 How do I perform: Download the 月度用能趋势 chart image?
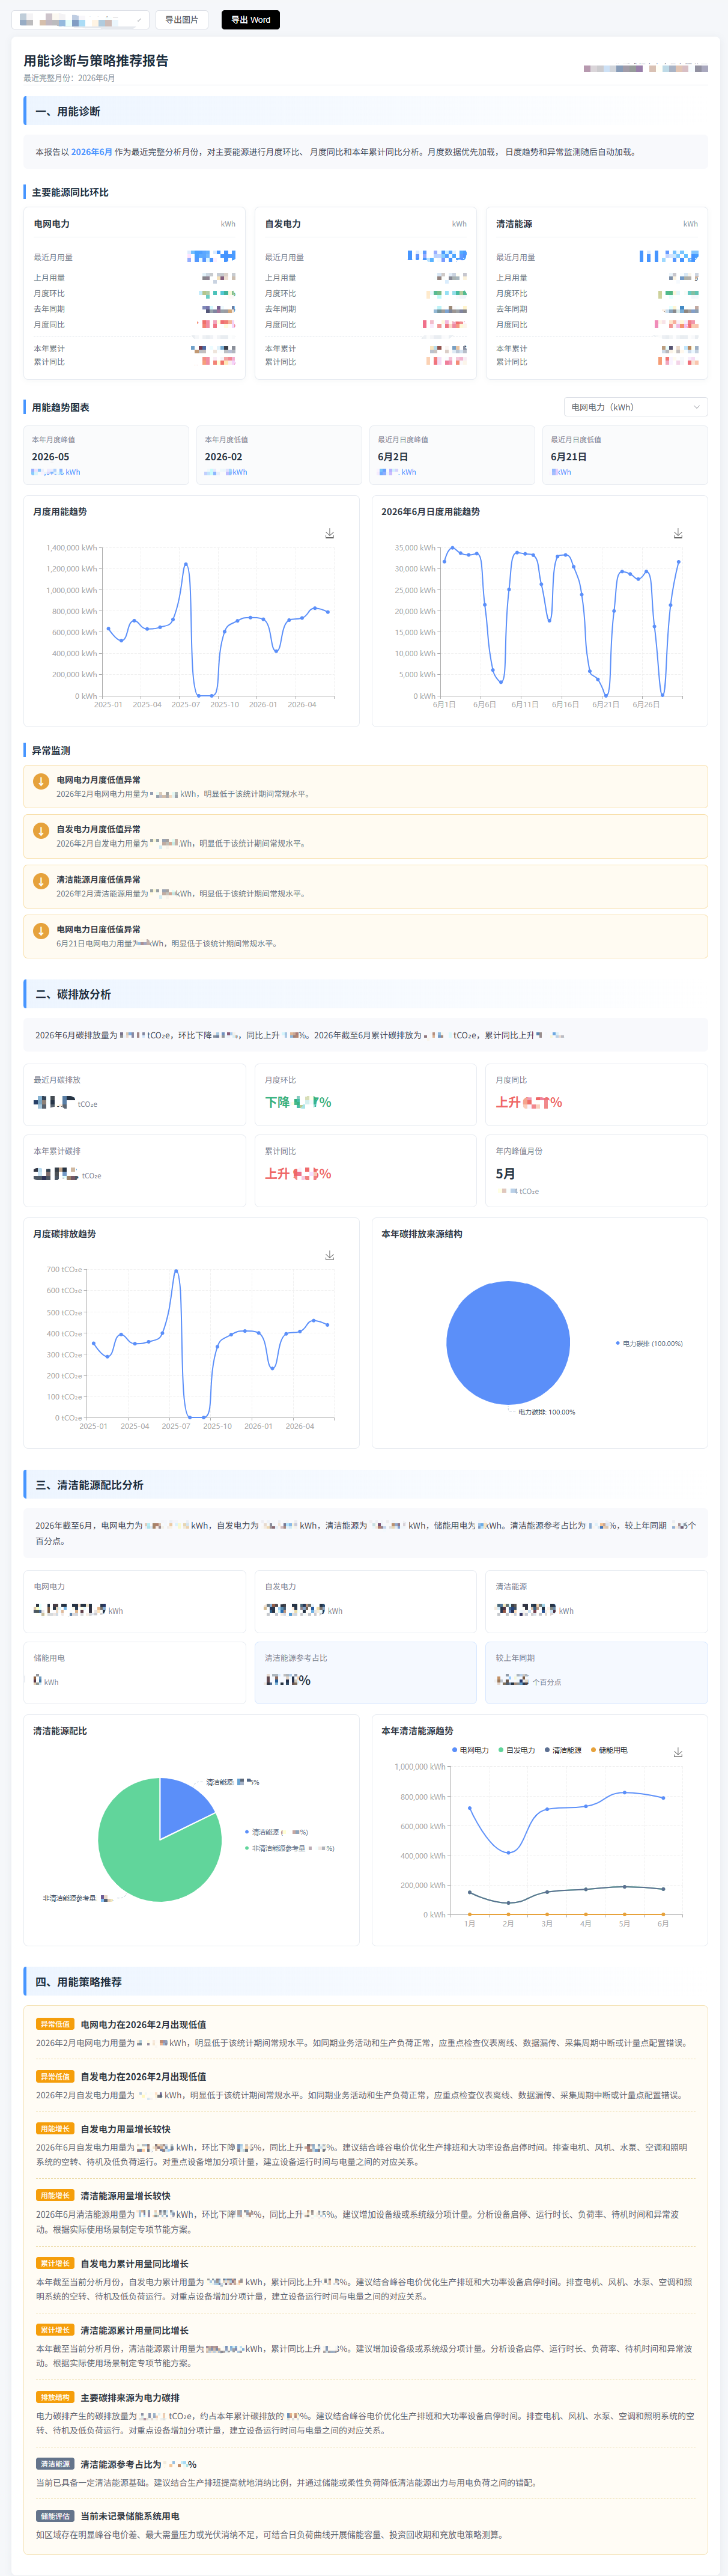coord(329,534)
